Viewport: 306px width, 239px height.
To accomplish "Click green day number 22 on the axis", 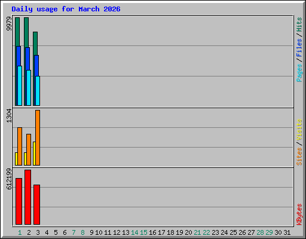I will click(x=206, y=232).
